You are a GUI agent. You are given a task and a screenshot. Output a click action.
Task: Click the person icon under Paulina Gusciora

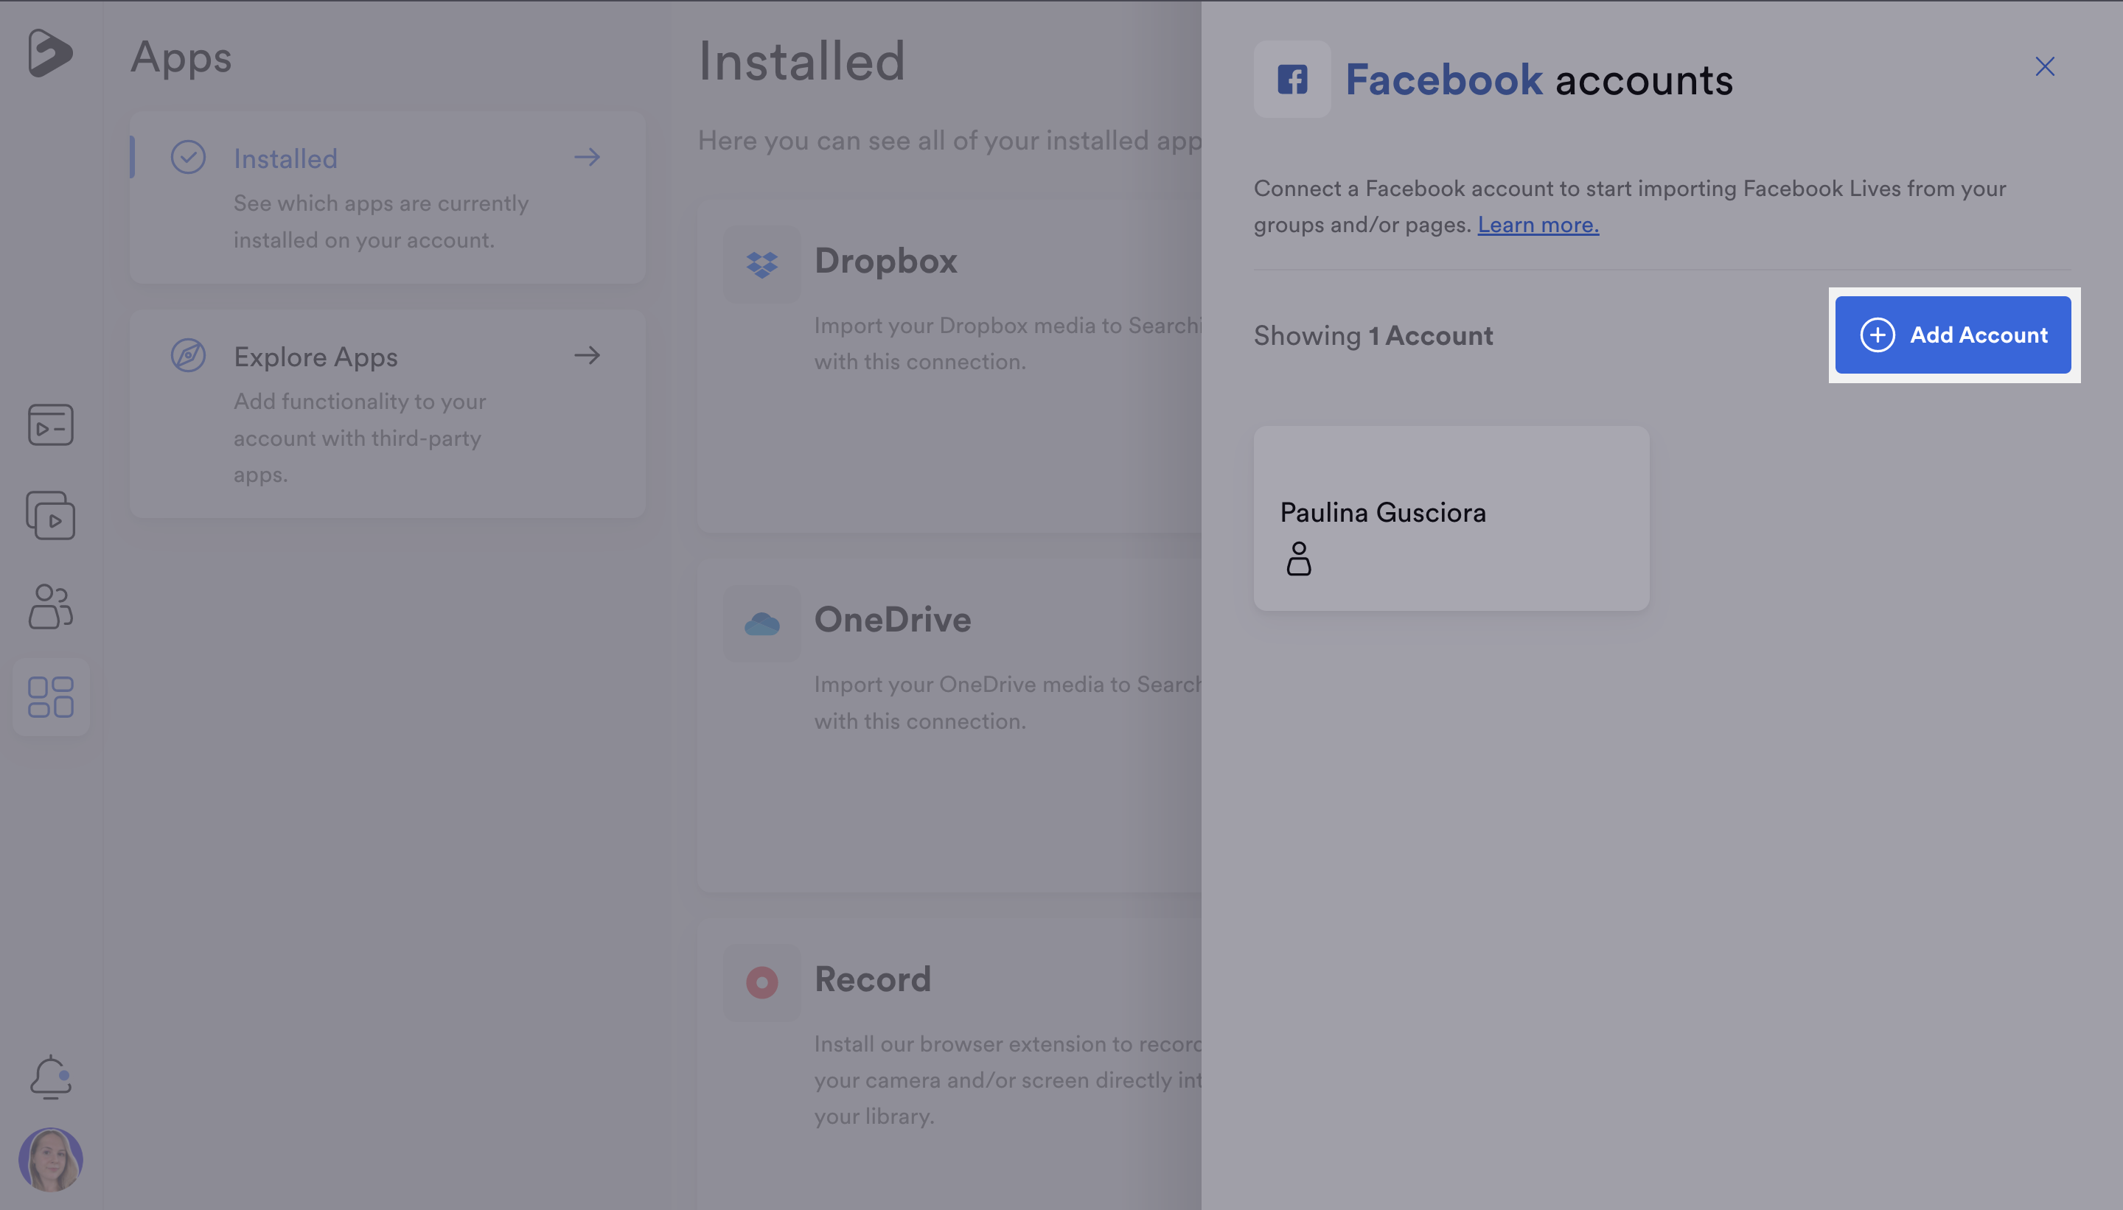(1298, 559)
